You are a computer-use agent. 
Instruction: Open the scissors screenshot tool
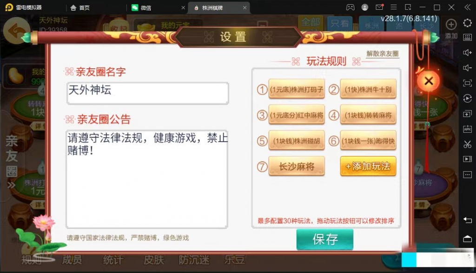click(467, 144)
